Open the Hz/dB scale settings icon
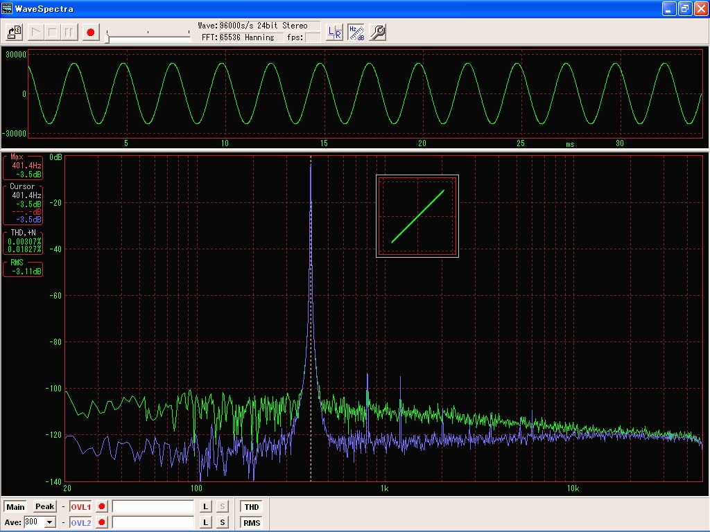 pyautogui.click(x=356, y=33)
